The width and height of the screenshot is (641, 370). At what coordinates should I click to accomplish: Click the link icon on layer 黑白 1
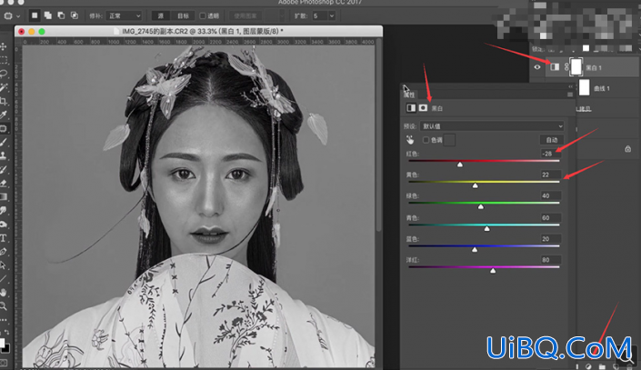566,67
